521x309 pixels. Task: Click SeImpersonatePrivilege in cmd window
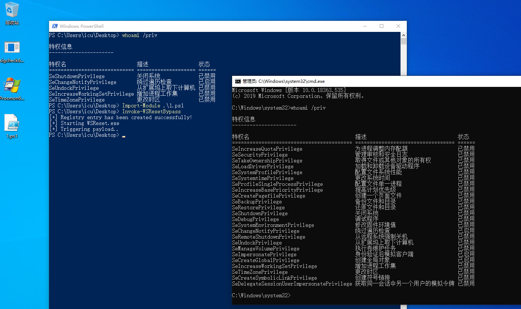pyautogui.click(x=264, y=254)
